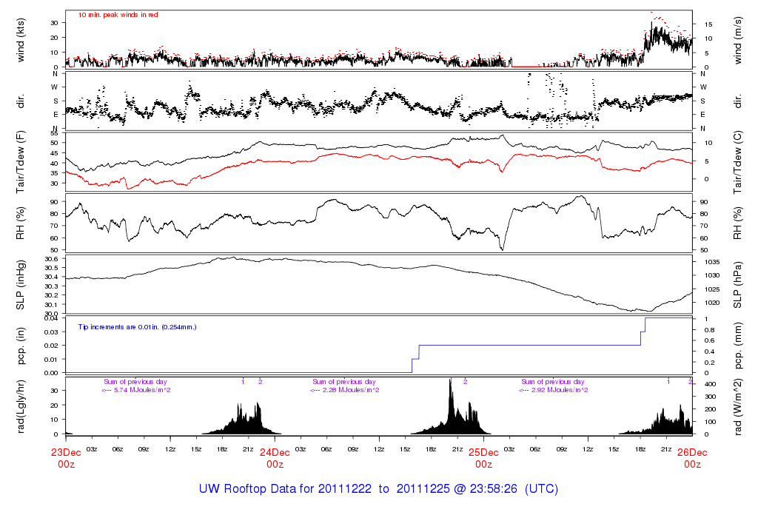Click the '1020' hPa tick value

point(713,303)
